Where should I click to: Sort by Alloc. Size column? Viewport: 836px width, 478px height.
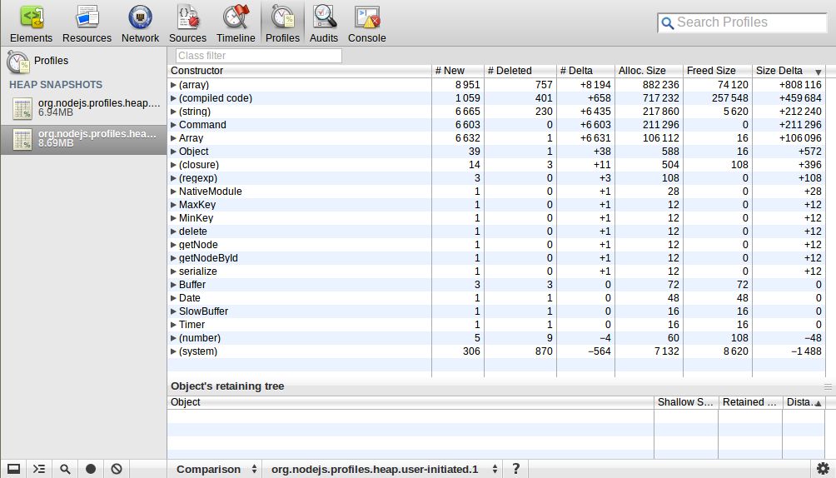point(649,71)
